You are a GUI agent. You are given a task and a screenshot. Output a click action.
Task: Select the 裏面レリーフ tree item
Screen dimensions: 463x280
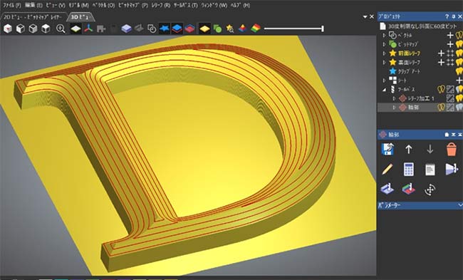pyautogui.click(x=409, y=62)
